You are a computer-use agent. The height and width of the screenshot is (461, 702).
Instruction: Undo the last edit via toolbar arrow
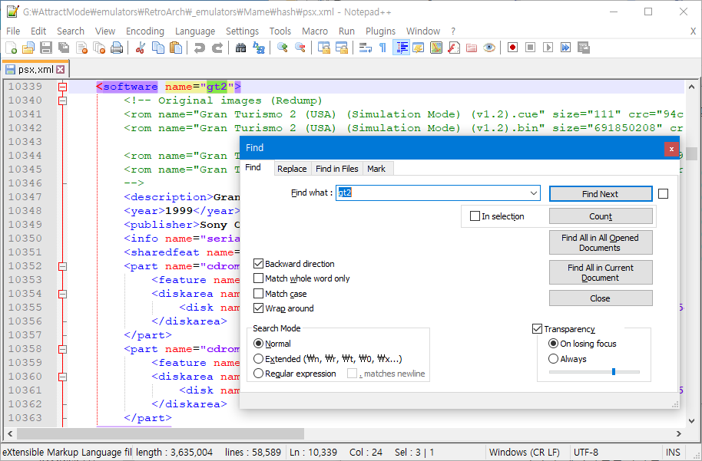[x=199, y=48]
